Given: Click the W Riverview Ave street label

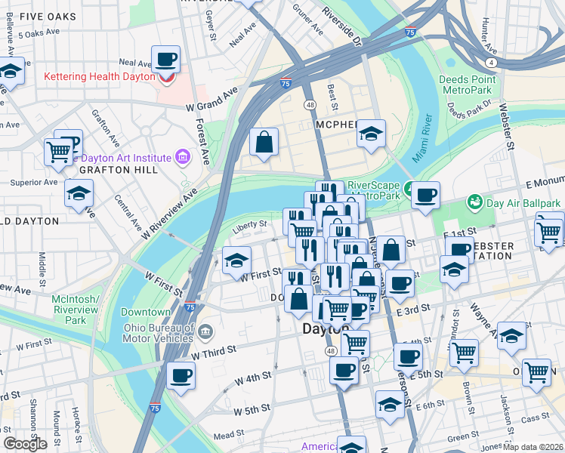Looking at the screenshot, I should point(169,214).
